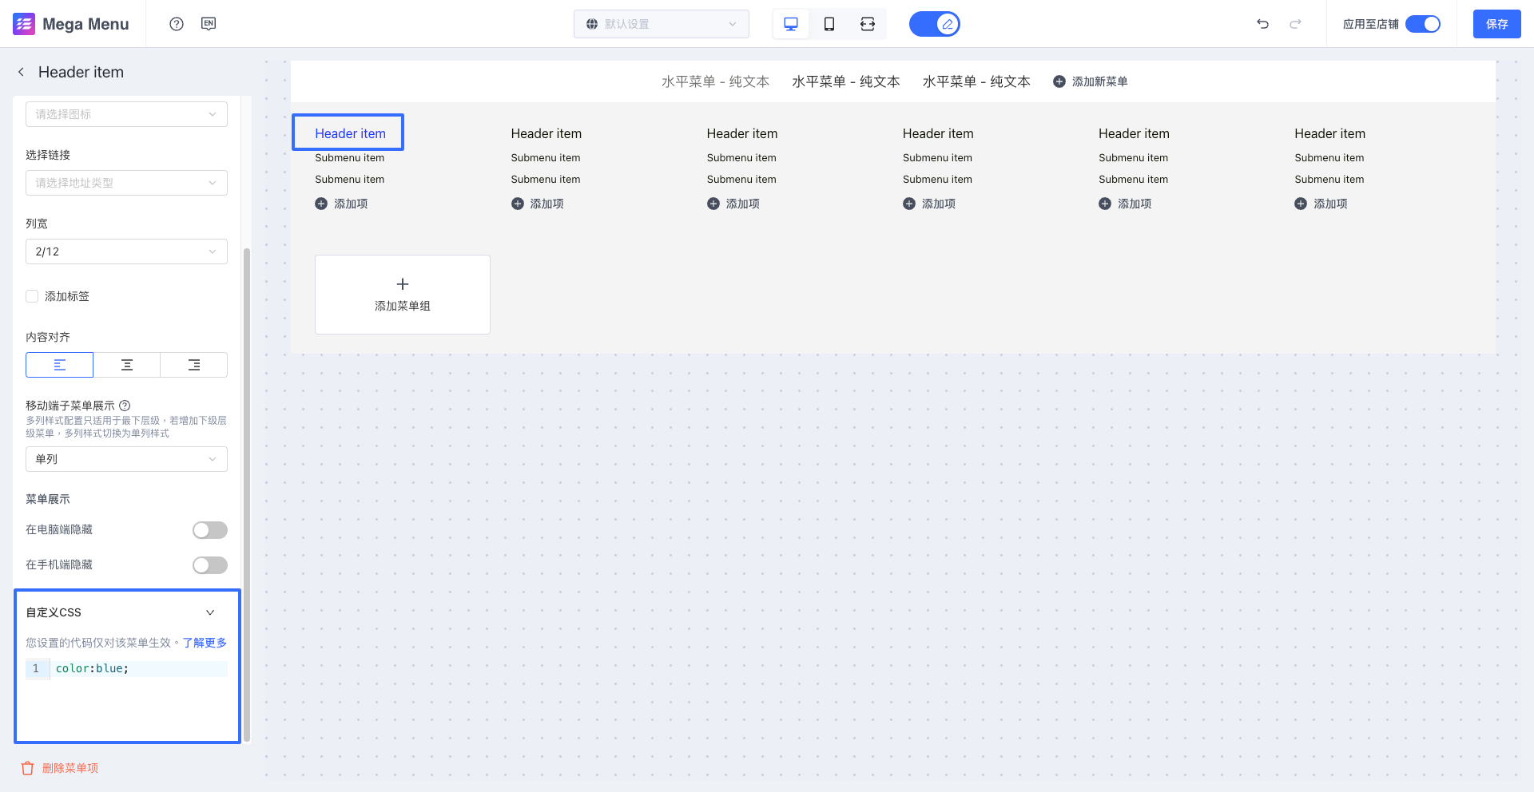Collapse the 自定义CSS section

pyautogui.click(x=210, y=612)
